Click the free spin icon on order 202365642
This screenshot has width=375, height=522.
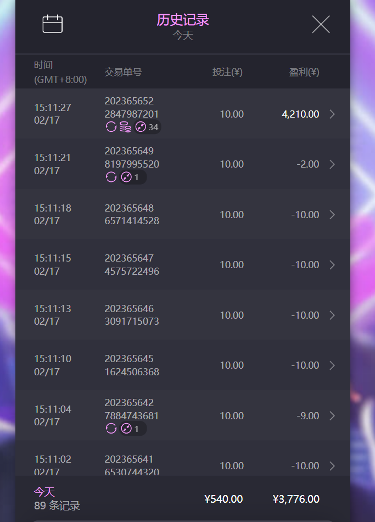[x=111, y=429]
